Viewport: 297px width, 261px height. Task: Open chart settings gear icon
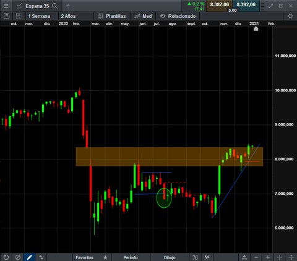coord(290,16)
